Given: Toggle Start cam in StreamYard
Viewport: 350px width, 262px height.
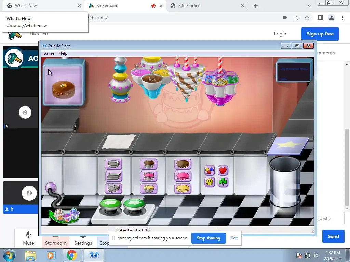Looking at the screenshot, I should click(56, 243).
